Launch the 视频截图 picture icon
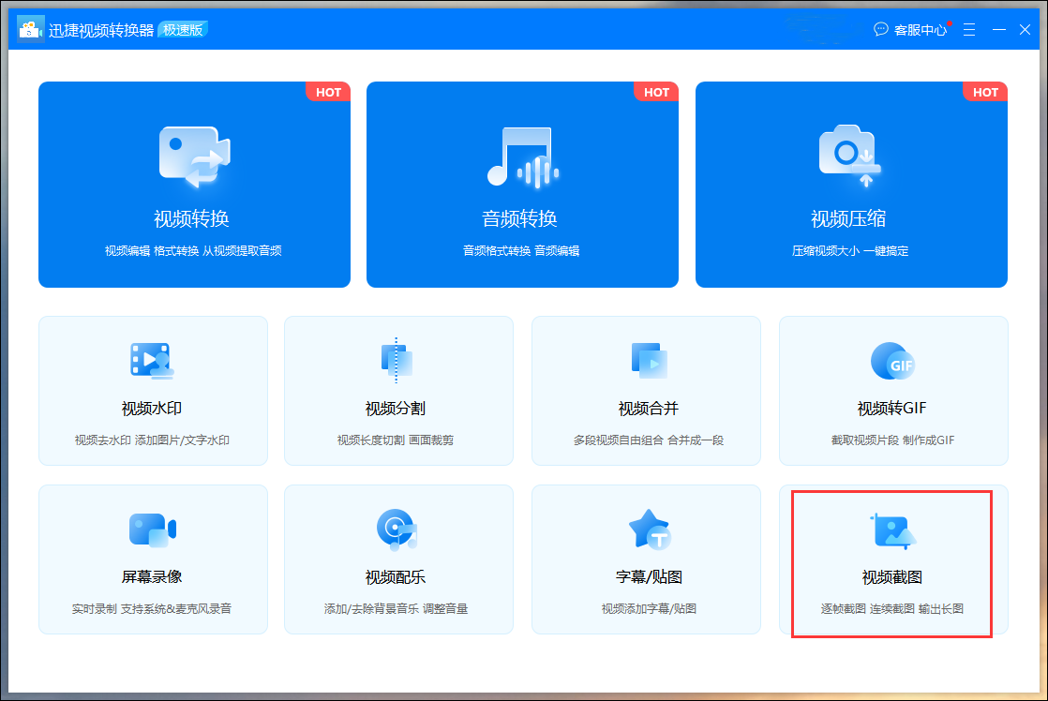This screenshot has height=701, width=1048. tap(893, 531)
